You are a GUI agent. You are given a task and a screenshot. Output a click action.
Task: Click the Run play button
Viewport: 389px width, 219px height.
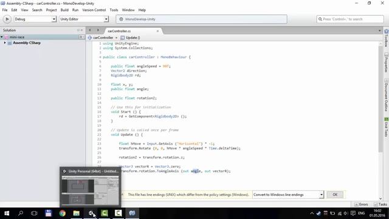(7, 19)
